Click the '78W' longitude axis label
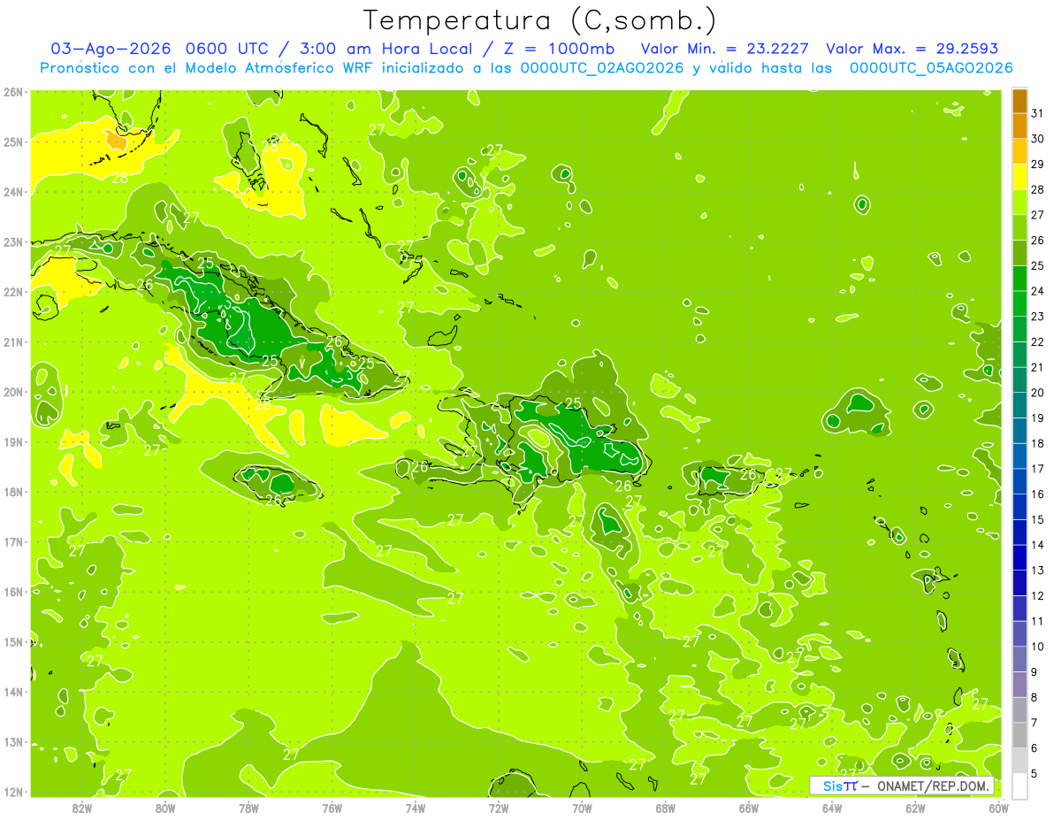 [248, 808]
